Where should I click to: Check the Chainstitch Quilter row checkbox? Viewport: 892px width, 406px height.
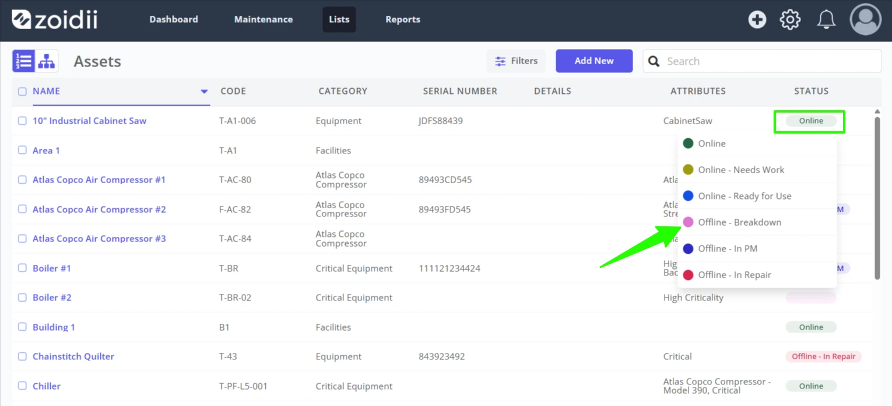pos(22,356)
